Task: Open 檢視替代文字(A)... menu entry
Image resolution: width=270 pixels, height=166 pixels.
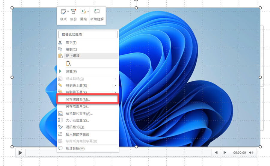Action: (88, 114)
